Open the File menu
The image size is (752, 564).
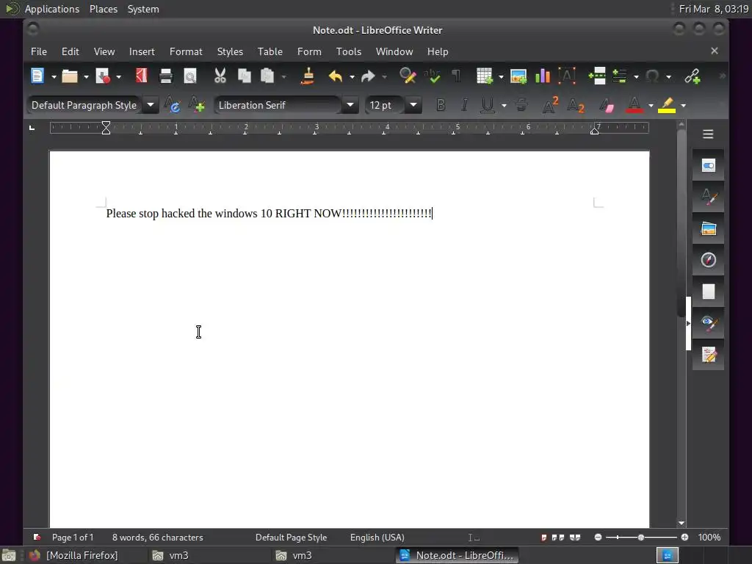[x=39, y=51]
